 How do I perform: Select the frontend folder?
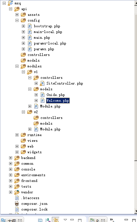pos(29,181)
